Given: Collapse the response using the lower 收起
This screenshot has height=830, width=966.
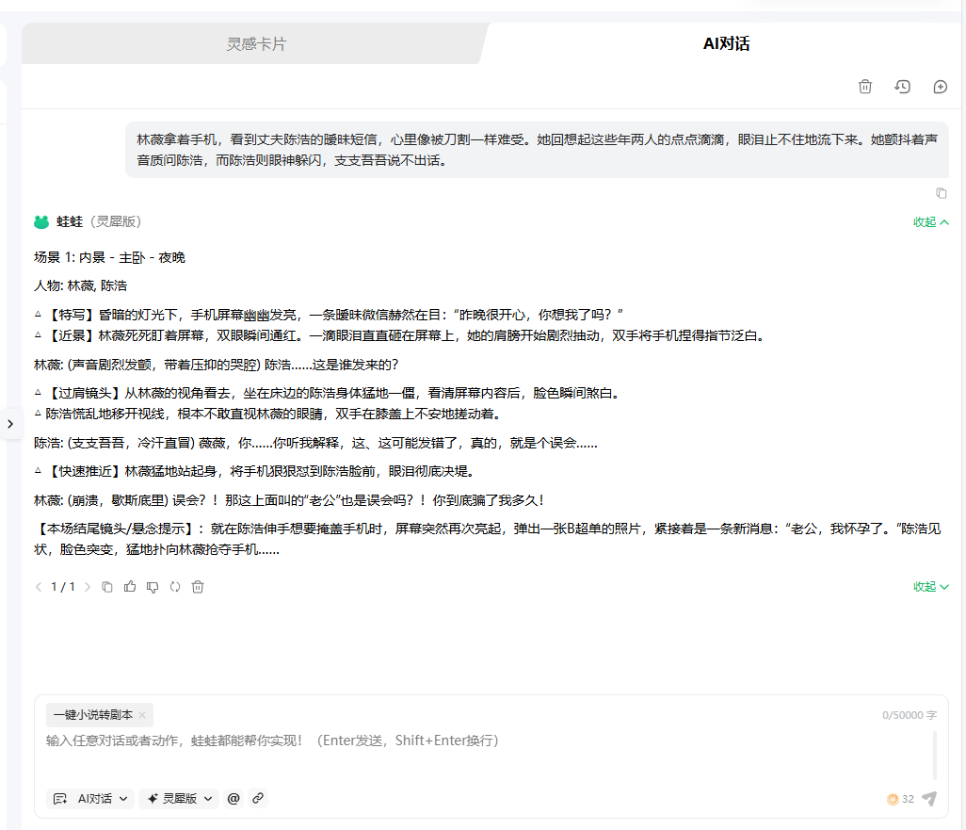Looking at the screenshot, I should [x=931, y=587].
